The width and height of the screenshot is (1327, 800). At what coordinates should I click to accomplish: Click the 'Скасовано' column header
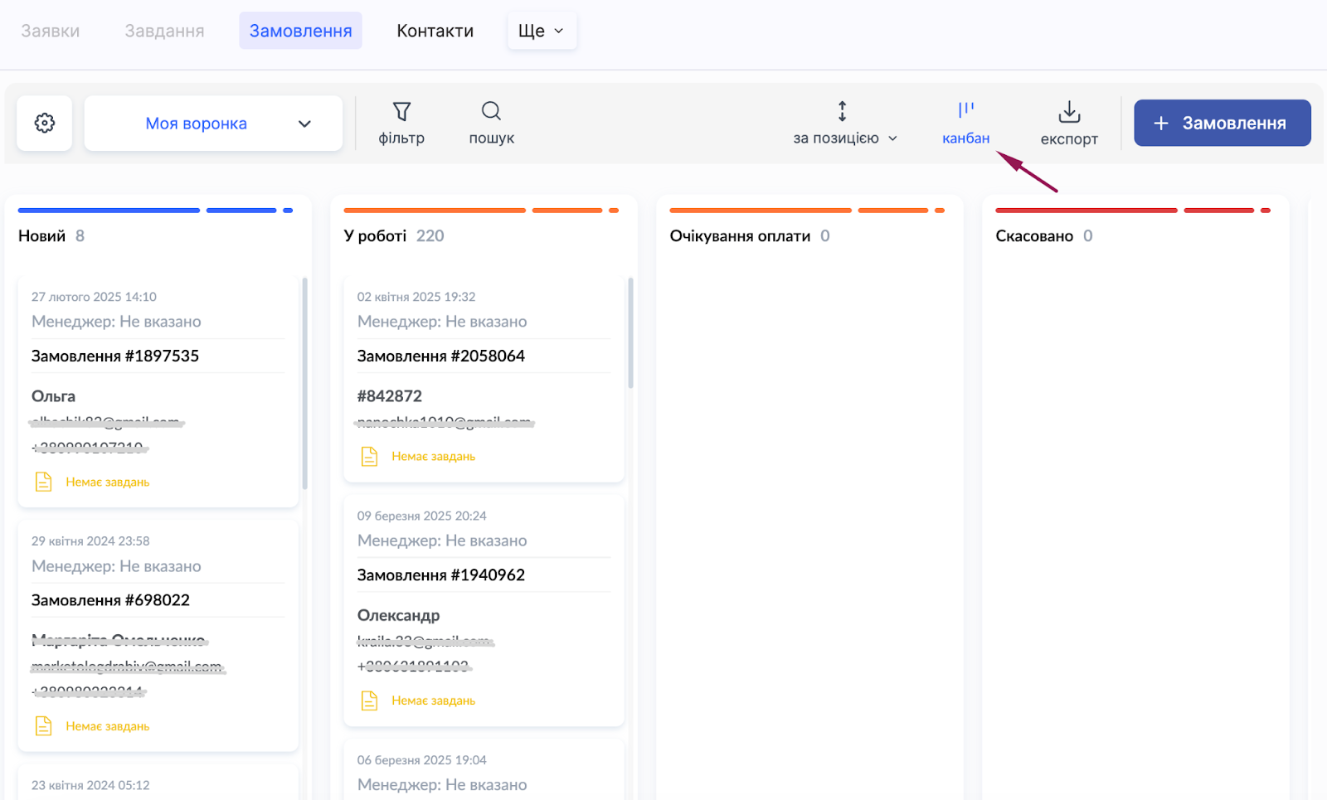click(1034, 236)
